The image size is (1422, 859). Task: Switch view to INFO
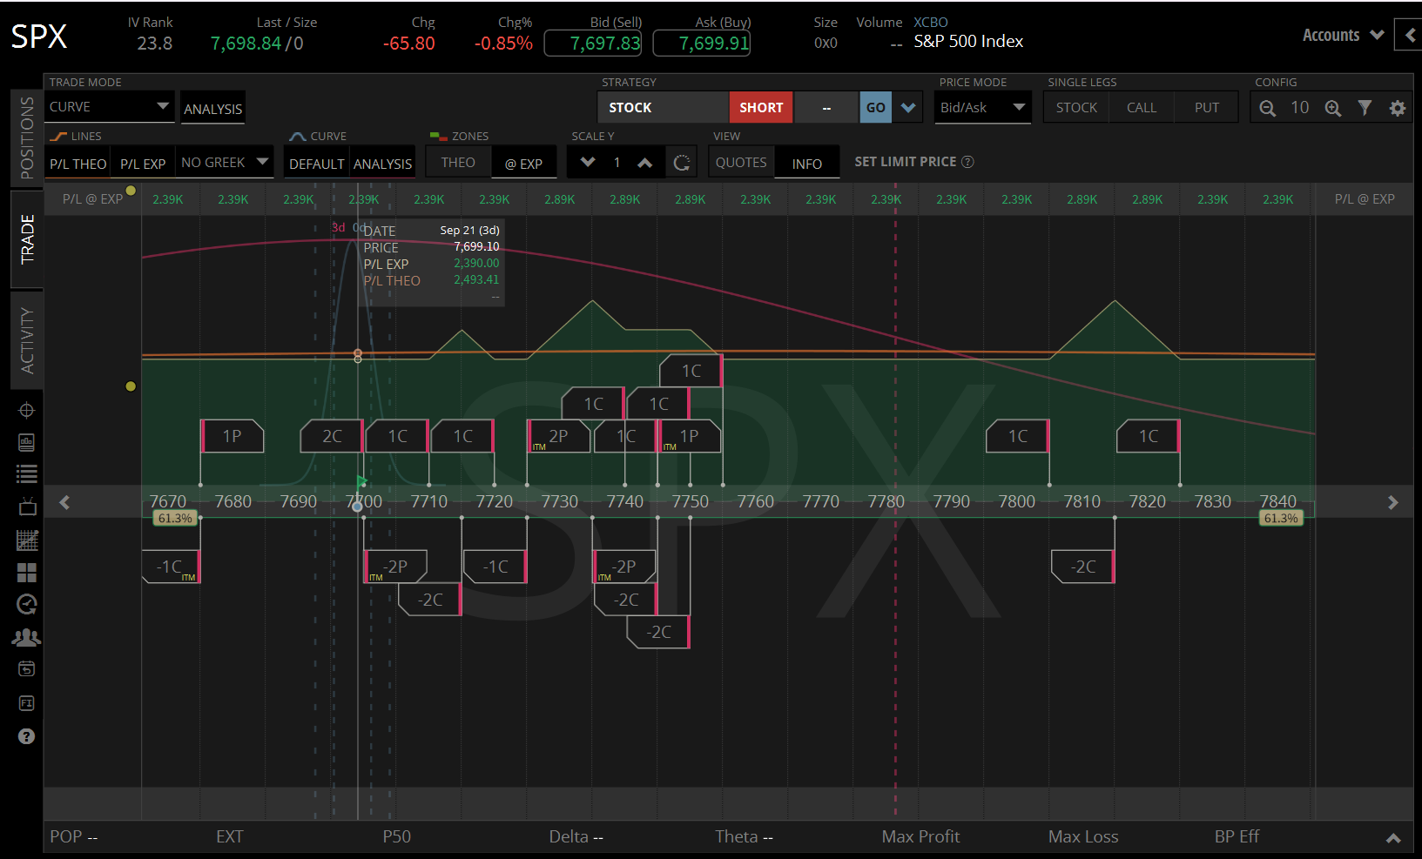pyautogui.click(x=807, y=164)
